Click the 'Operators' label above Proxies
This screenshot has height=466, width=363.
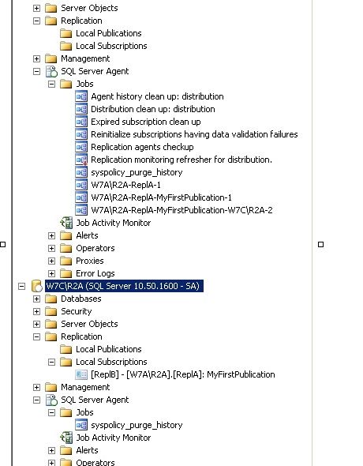[x=95, y=248]
